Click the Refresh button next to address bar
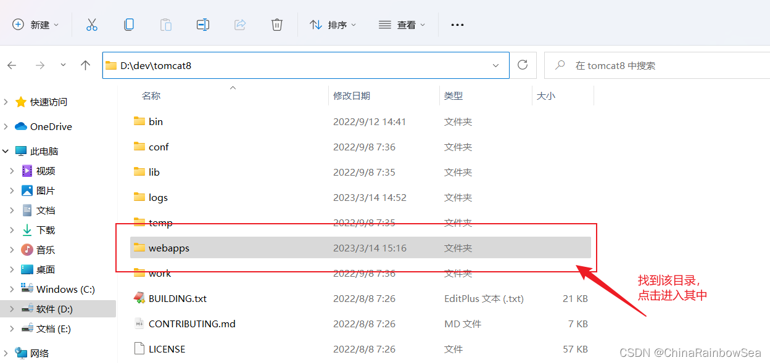 pyautogui.click(x=523, y=65)
